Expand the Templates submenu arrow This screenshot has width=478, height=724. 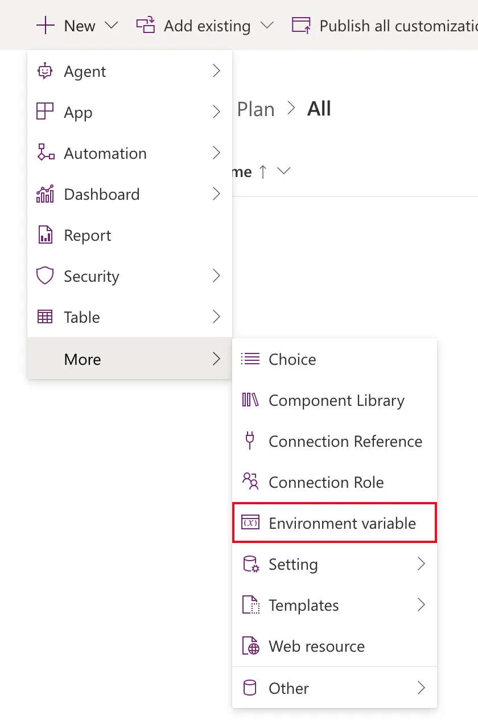click(421, 605)
